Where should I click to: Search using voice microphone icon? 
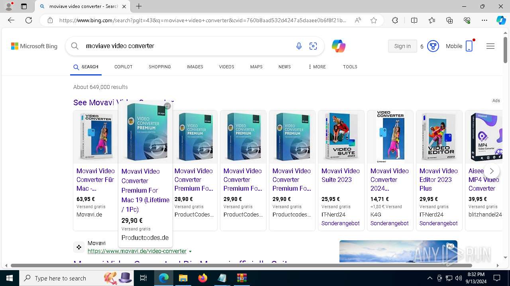299,46
